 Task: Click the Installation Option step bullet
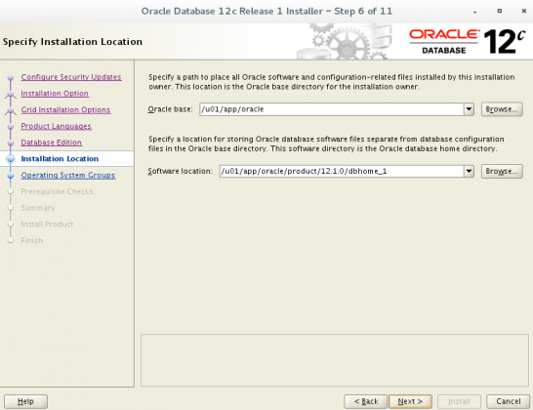click(11, 94)
